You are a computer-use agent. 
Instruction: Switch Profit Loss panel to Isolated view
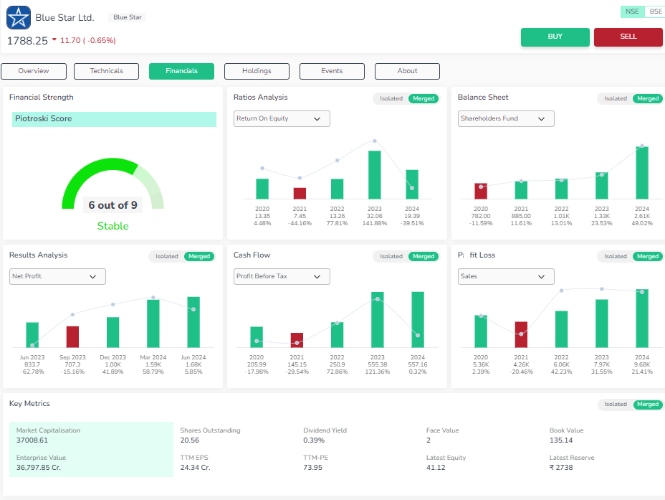point(616,256)
